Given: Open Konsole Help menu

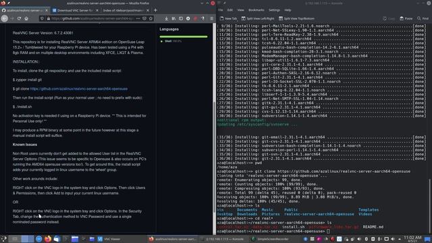Looking at the screenshot, I should [x=288, y=10].
